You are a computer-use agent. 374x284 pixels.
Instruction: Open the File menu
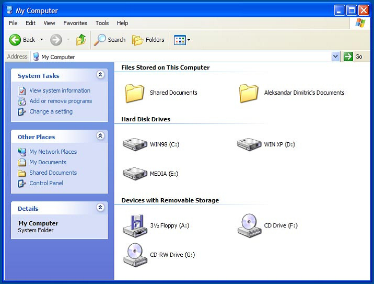[x=13, y=23]
